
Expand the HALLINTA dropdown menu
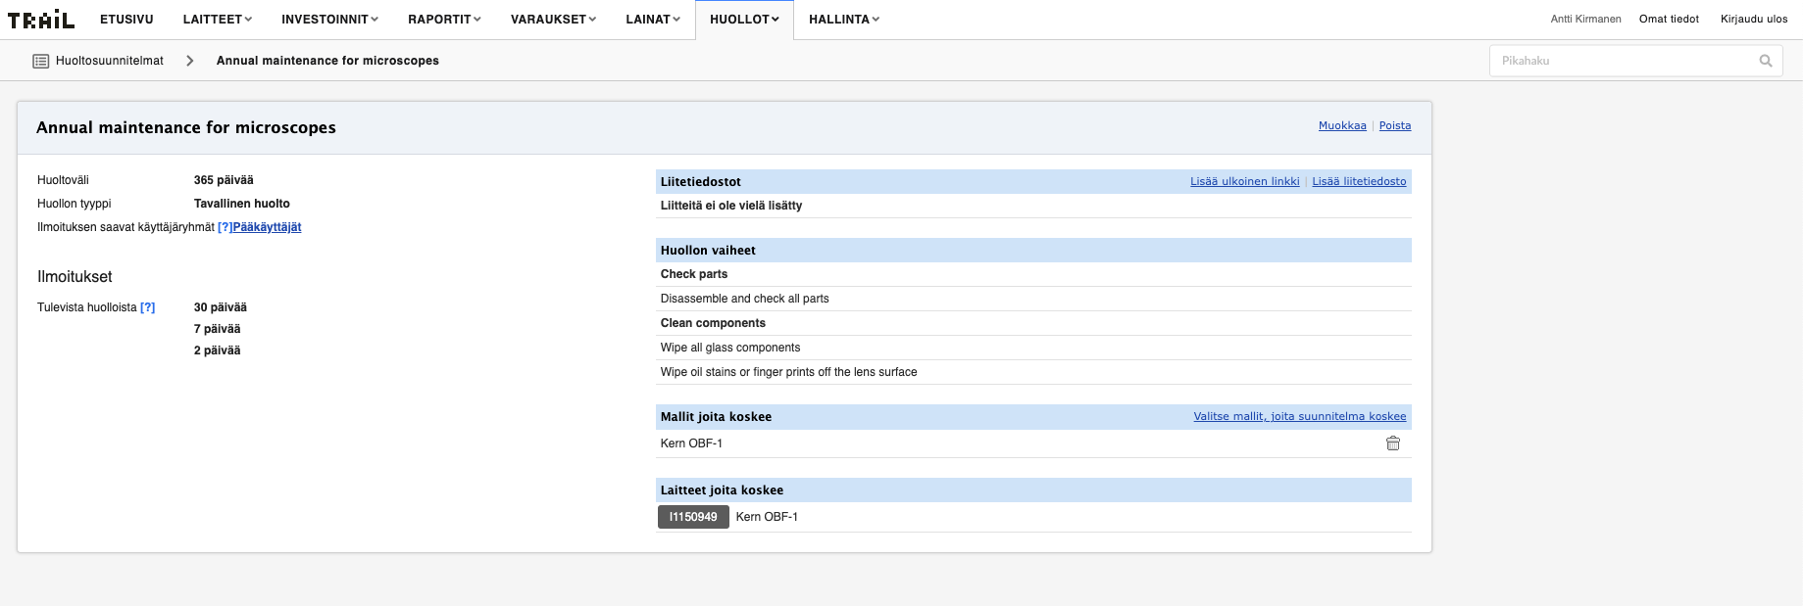[844, 20]
